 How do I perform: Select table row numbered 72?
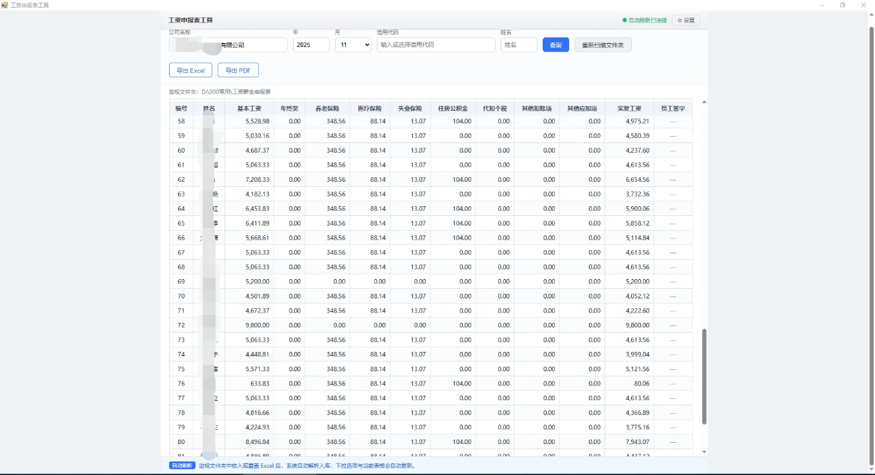[430, 325]
